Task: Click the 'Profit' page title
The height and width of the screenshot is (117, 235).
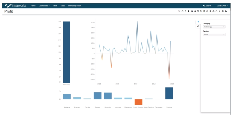Action: click(9, 11)
